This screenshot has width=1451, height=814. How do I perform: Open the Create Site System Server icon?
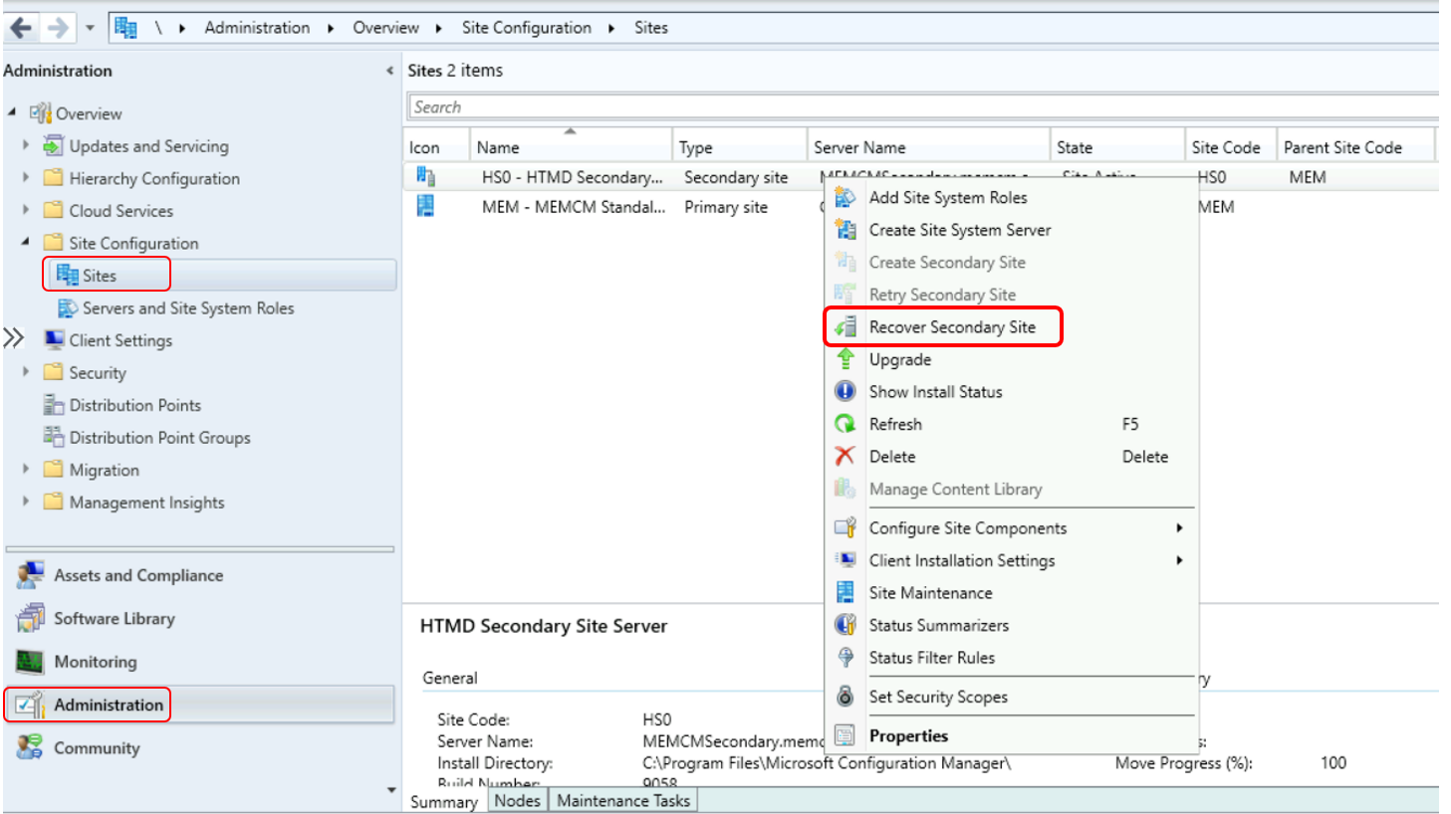coord(846,230)
